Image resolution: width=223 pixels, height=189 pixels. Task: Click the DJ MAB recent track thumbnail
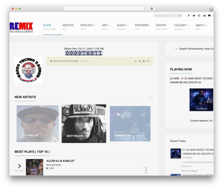pos(176,153)
